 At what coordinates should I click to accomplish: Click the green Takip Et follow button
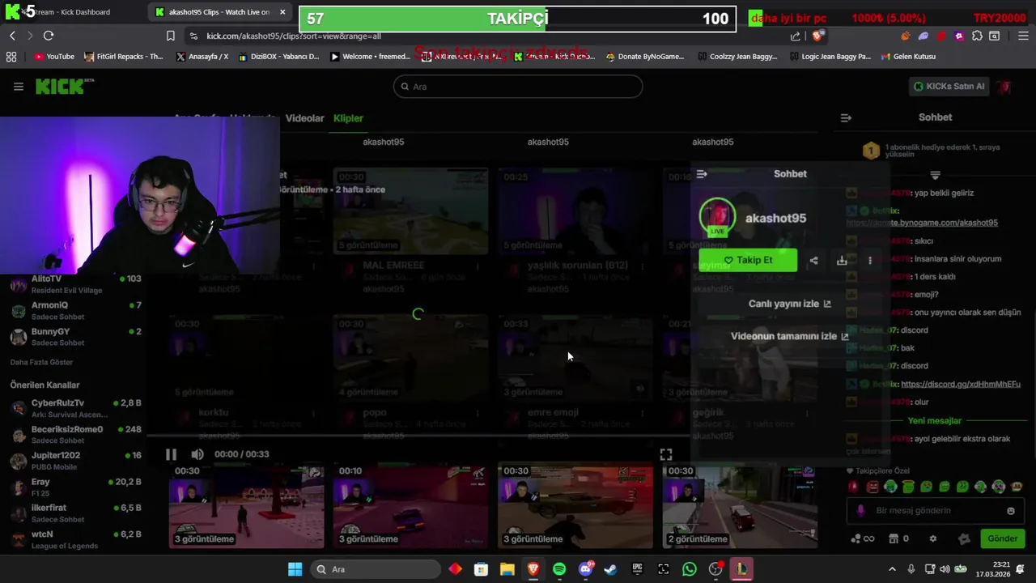coord(748,260)
